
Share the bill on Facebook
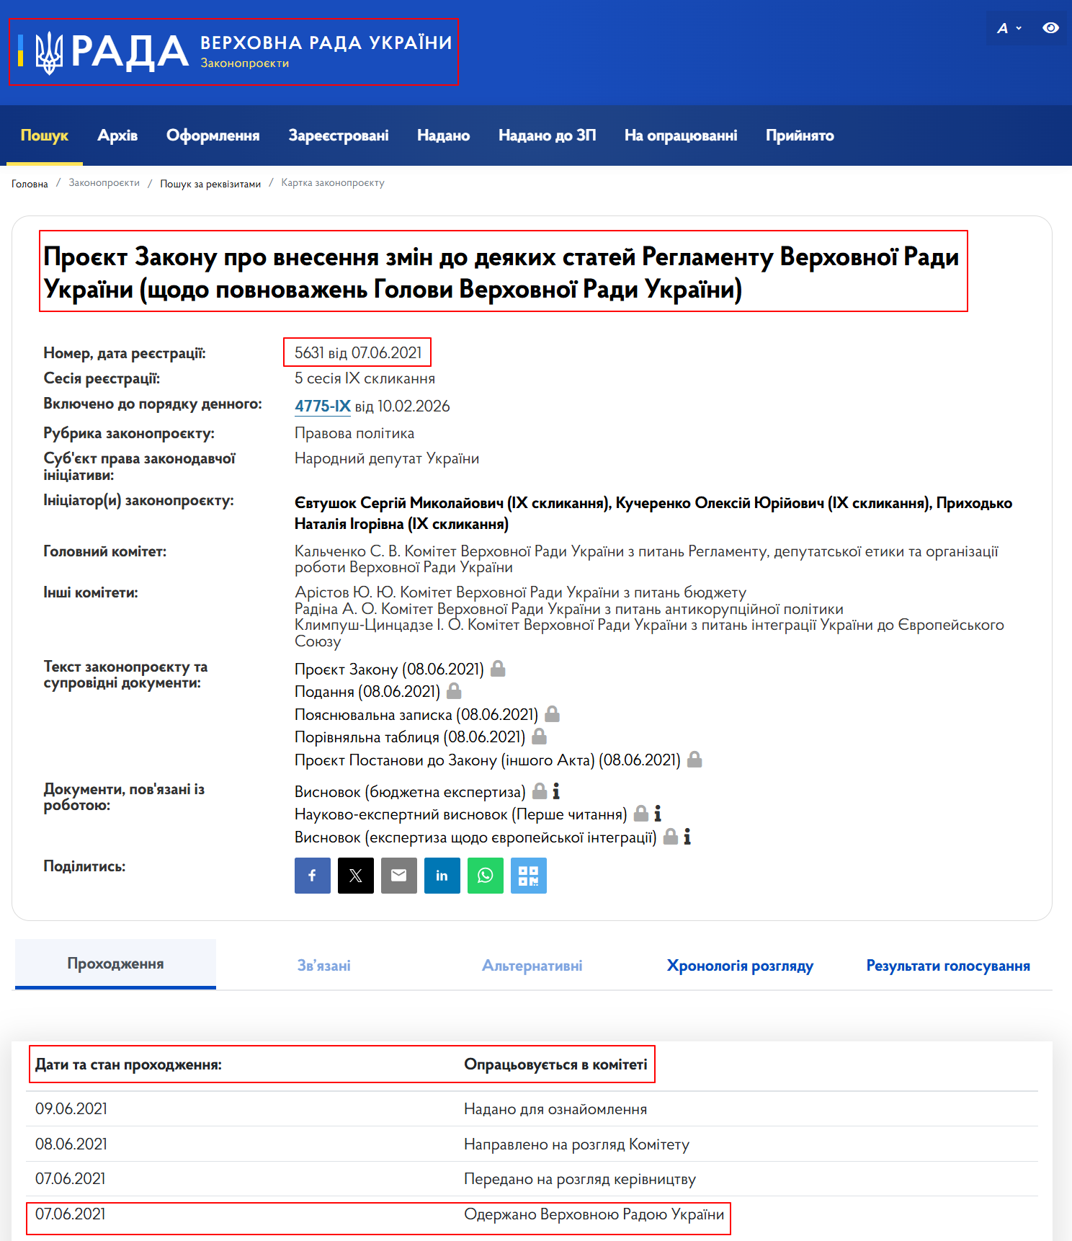tap(313, 876)
